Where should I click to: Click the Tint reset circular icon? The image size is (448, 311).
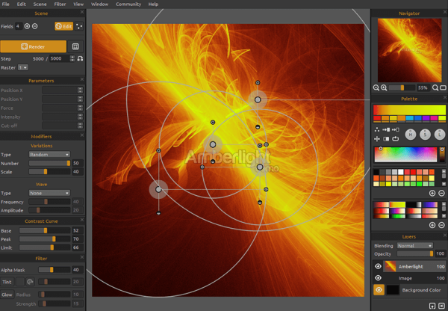30,282
